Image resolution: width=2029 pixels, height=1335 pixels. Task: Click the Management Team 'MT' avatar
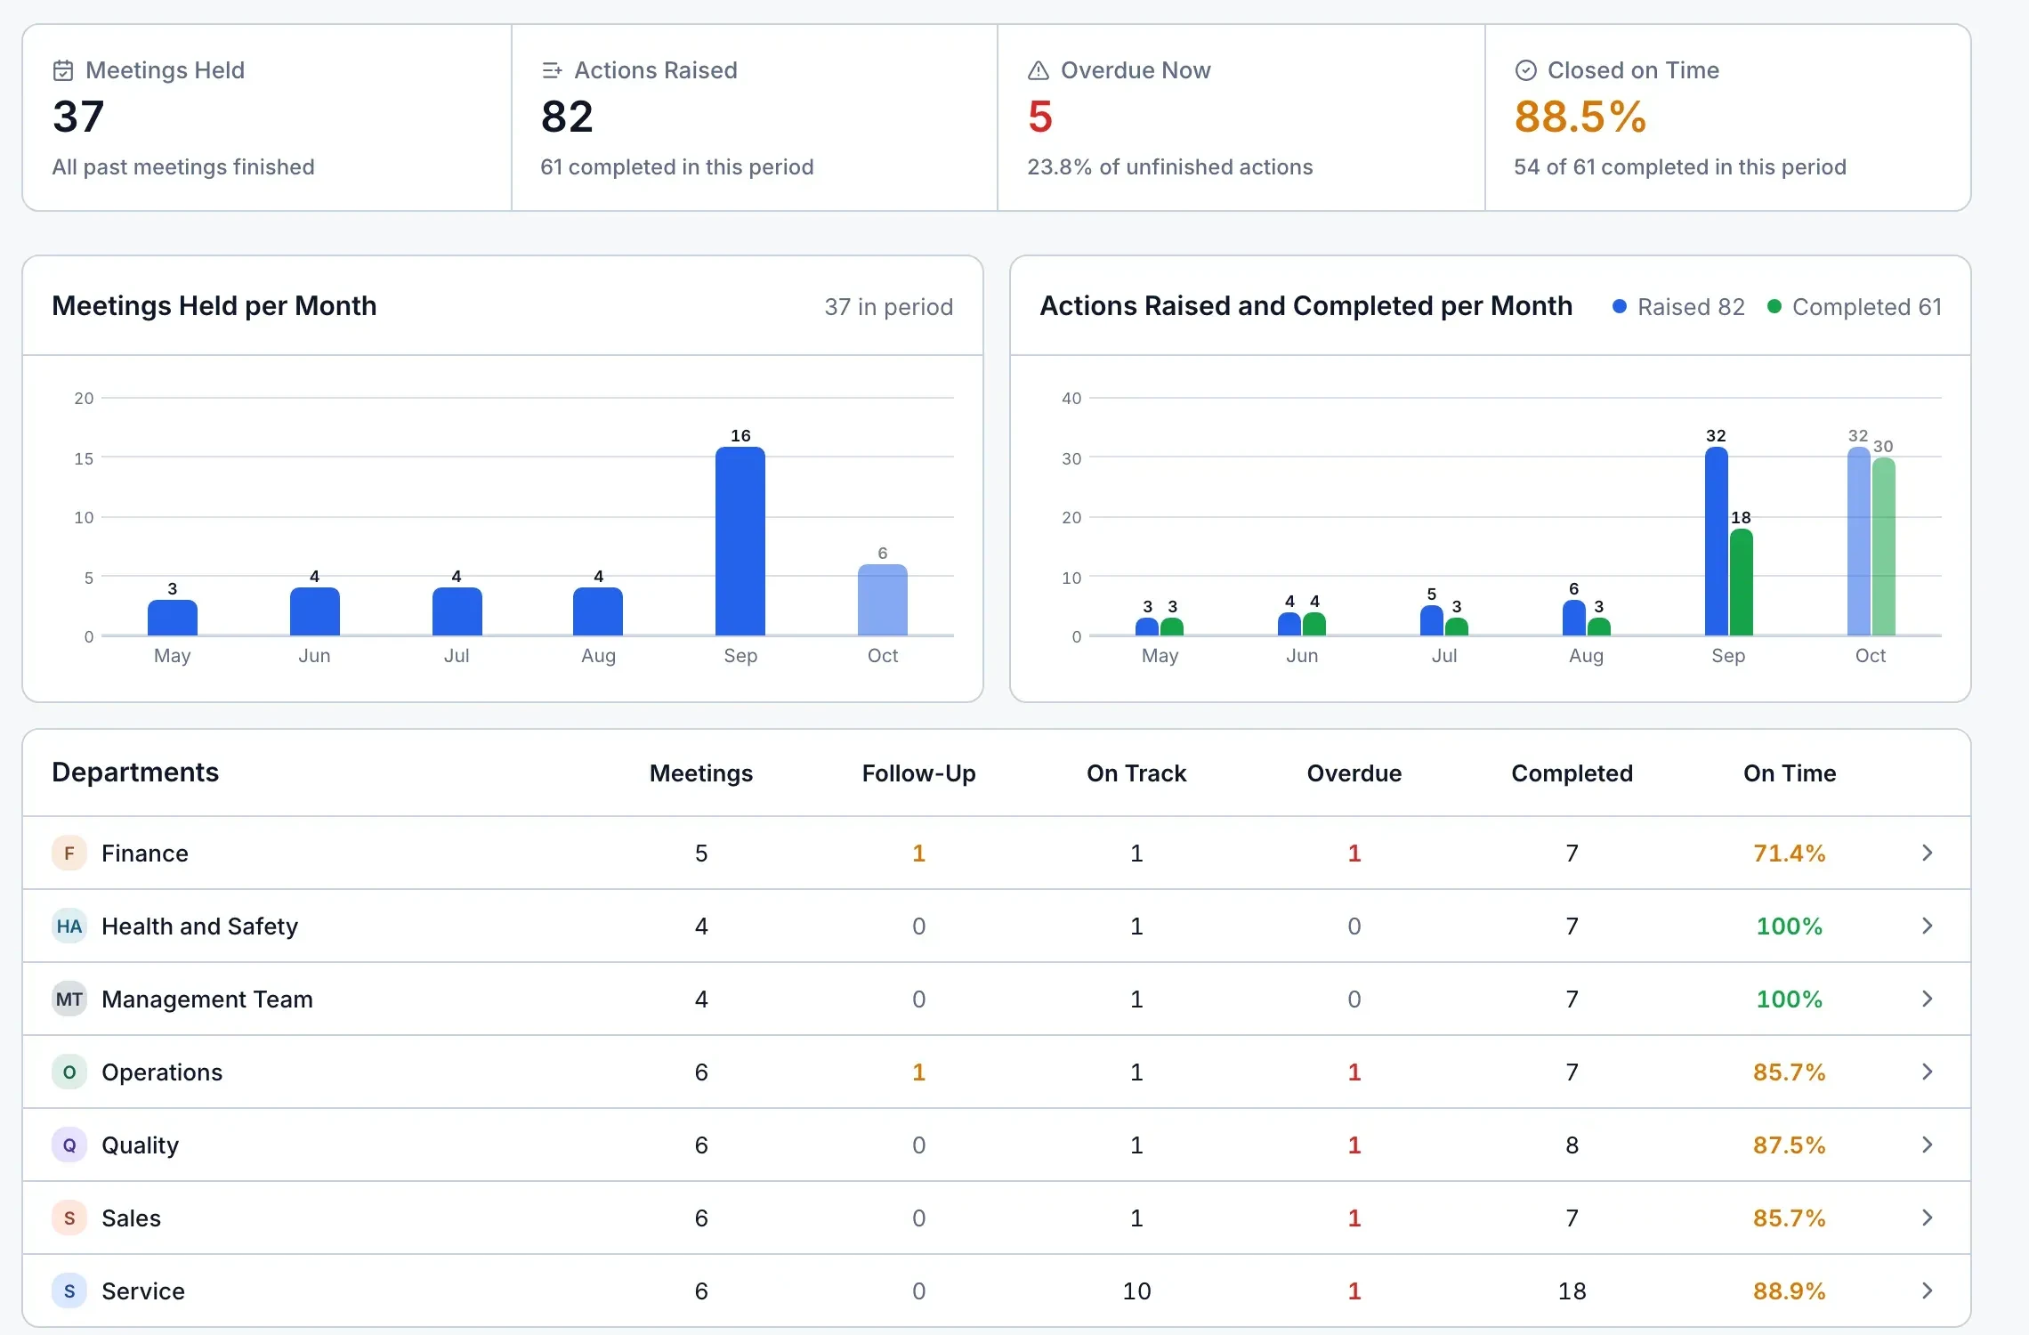pos(69,999)
